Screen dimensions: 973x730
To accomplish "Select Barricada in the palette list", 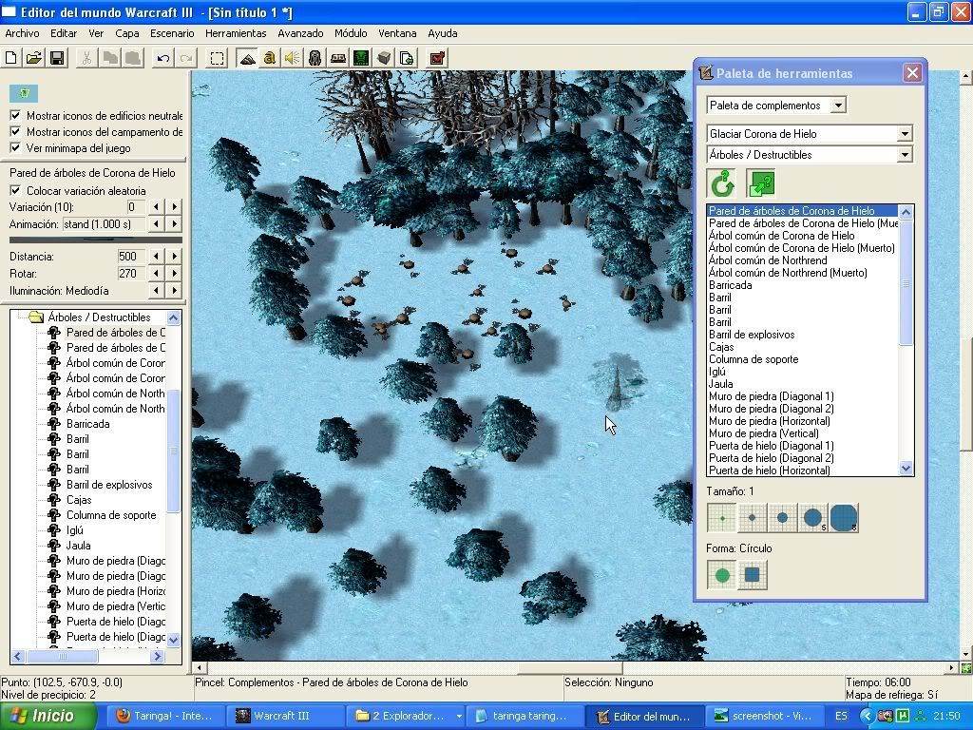I will click(x=731, y=285).
